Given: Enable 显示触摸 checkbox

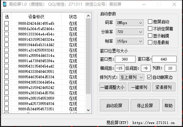Looking at the screenshot, I should click(x=150, y=36).
